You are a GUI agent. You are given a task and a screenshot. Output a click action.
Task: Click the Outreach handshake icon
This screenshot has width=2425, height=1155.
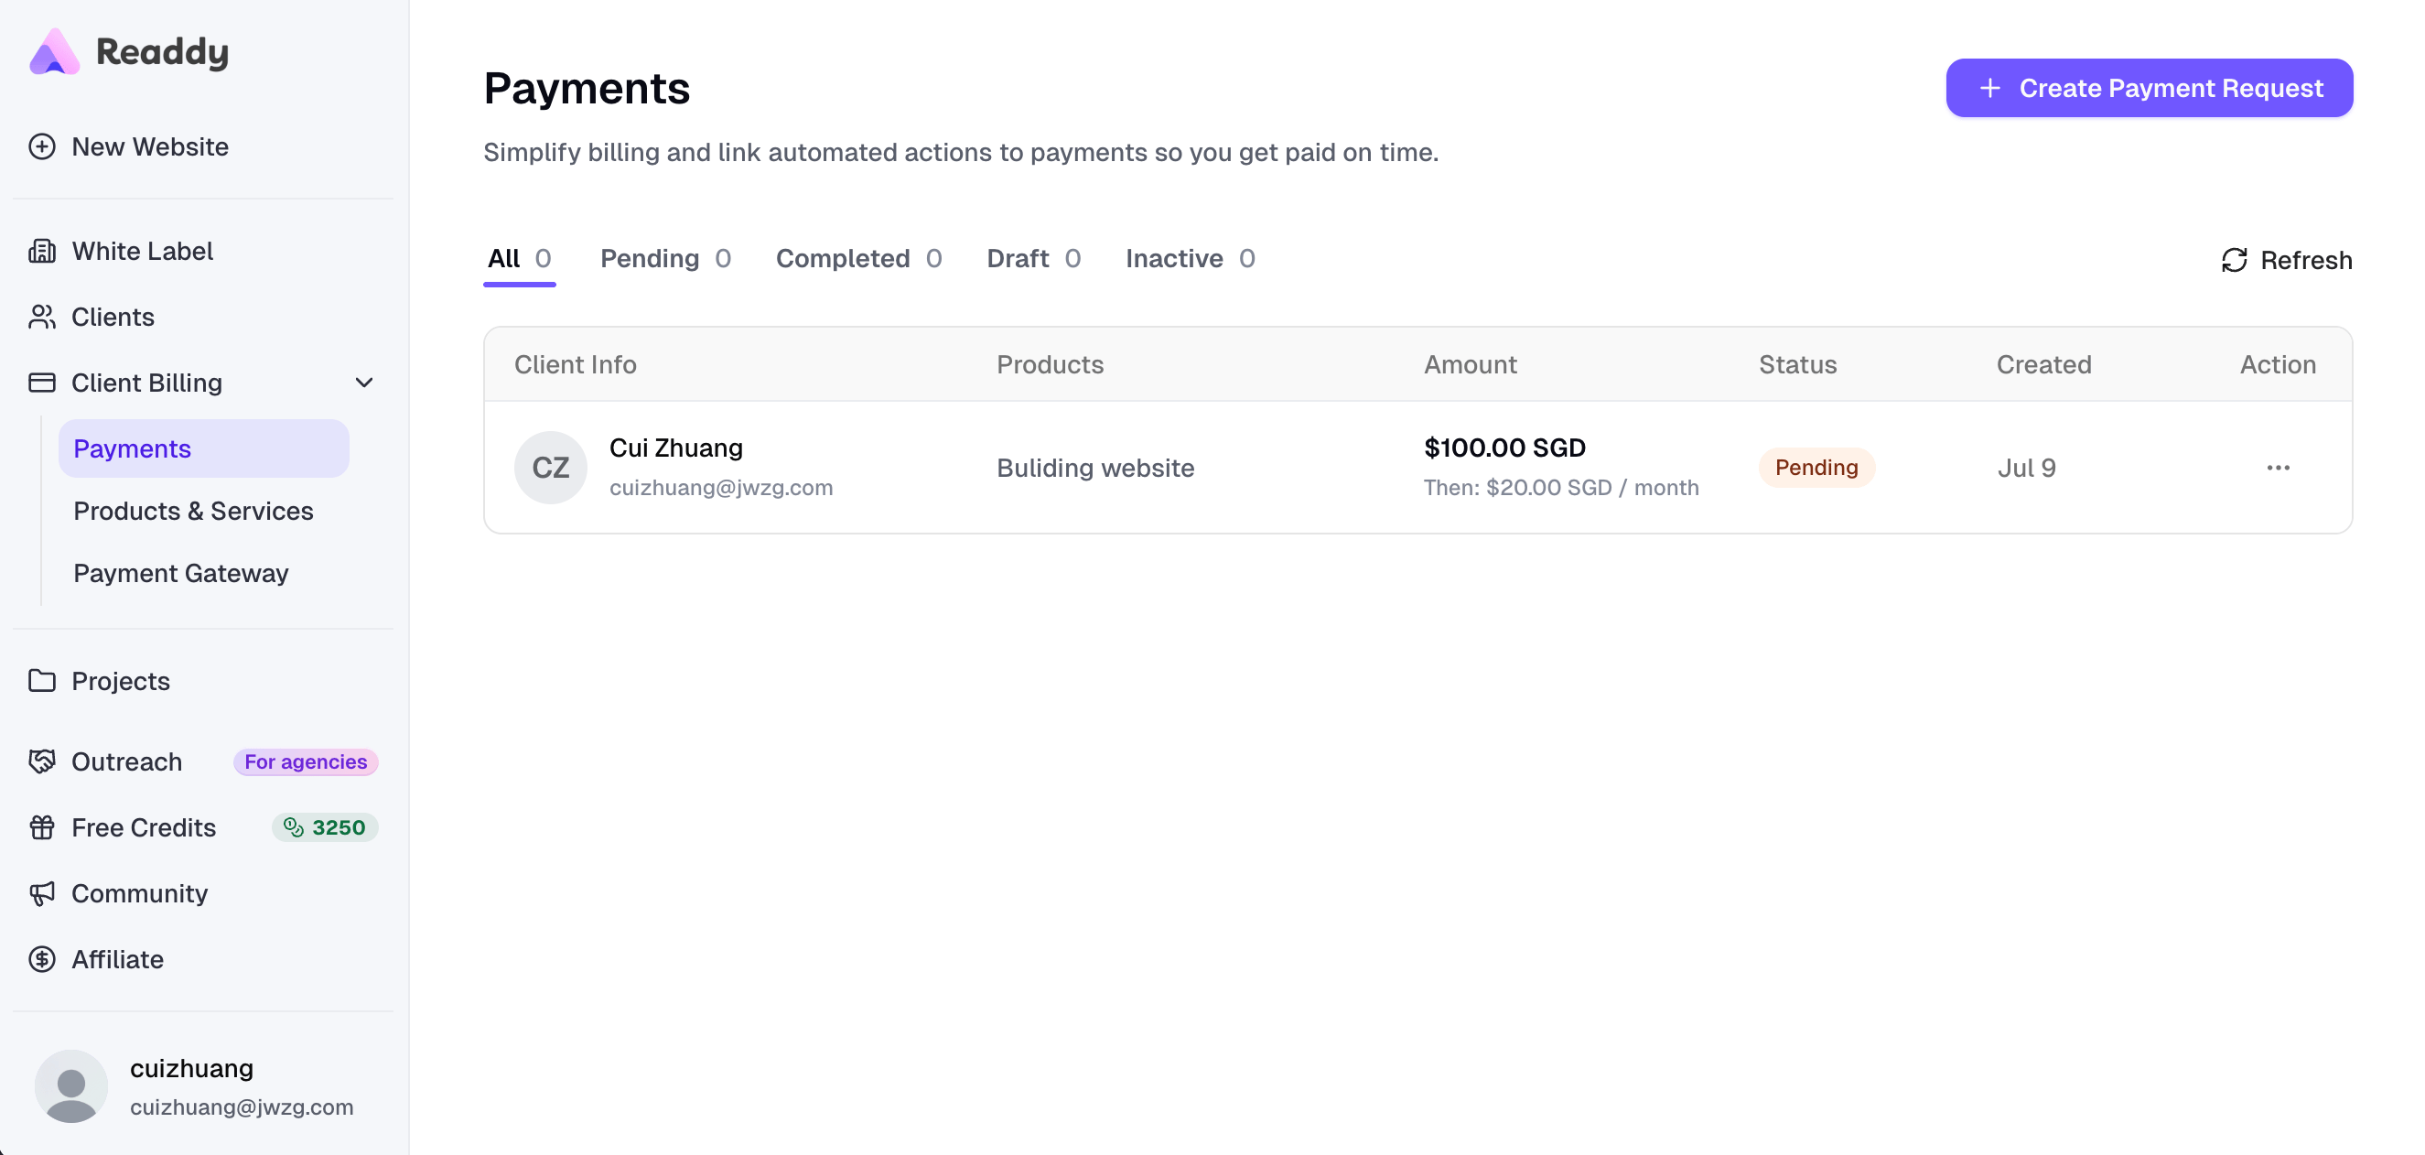pyautogui.click(x=41, y=761)
